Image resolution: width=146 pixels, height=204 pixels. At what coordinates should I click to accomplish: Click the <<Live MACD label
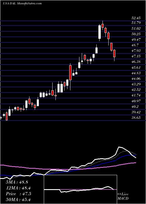click(x=123, y=196)
